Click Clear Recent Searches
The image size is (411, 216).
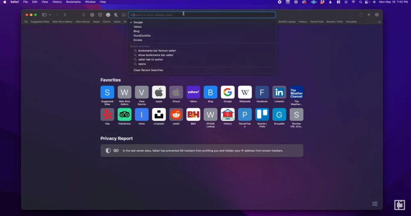point(148,70)
